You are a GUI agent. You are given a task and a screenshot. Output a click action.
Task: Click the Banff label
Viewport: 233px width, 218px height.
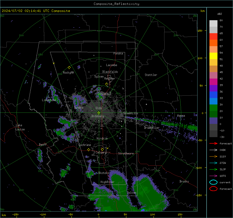pyautogui.click(x=43, y=144)
